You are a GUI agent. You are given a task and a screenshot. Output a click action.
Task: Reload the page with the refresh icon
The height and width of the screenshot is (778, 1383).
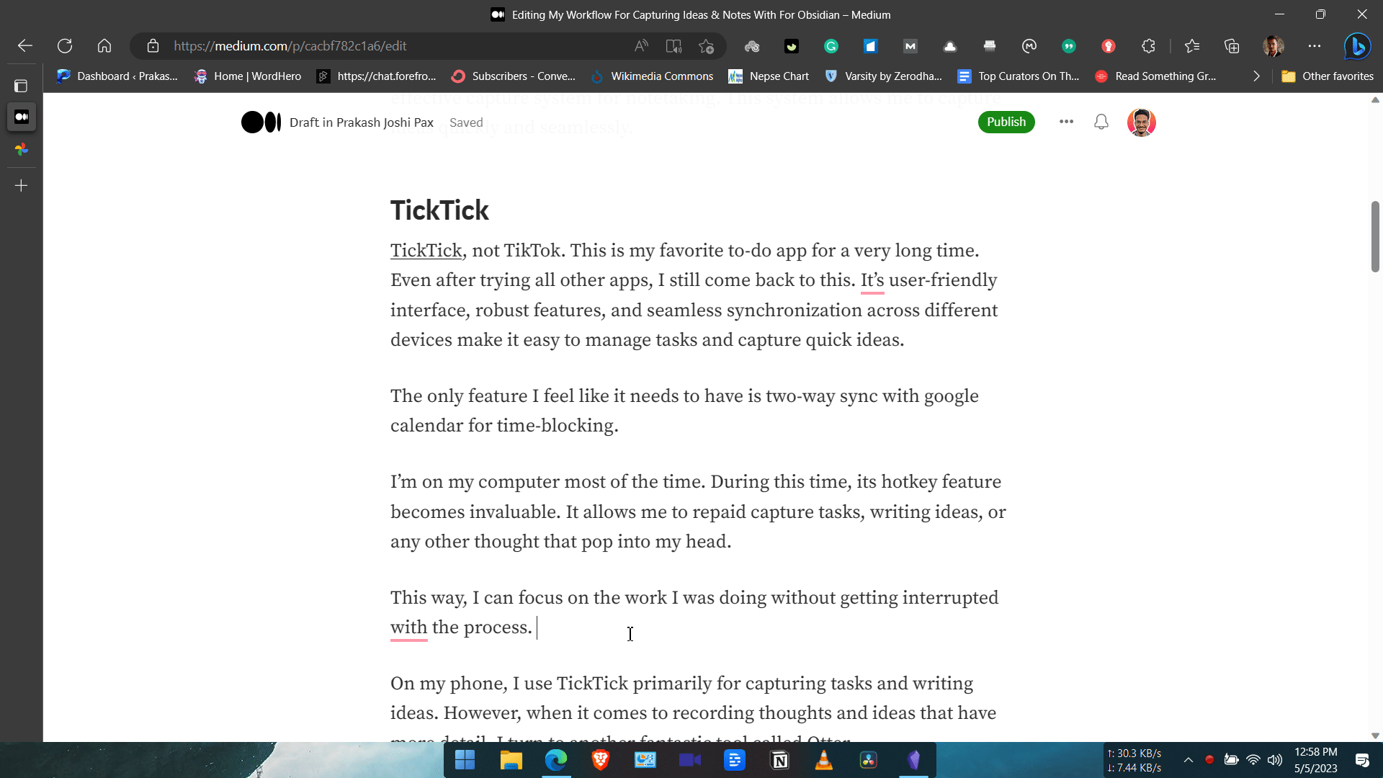tap(65, 46)
